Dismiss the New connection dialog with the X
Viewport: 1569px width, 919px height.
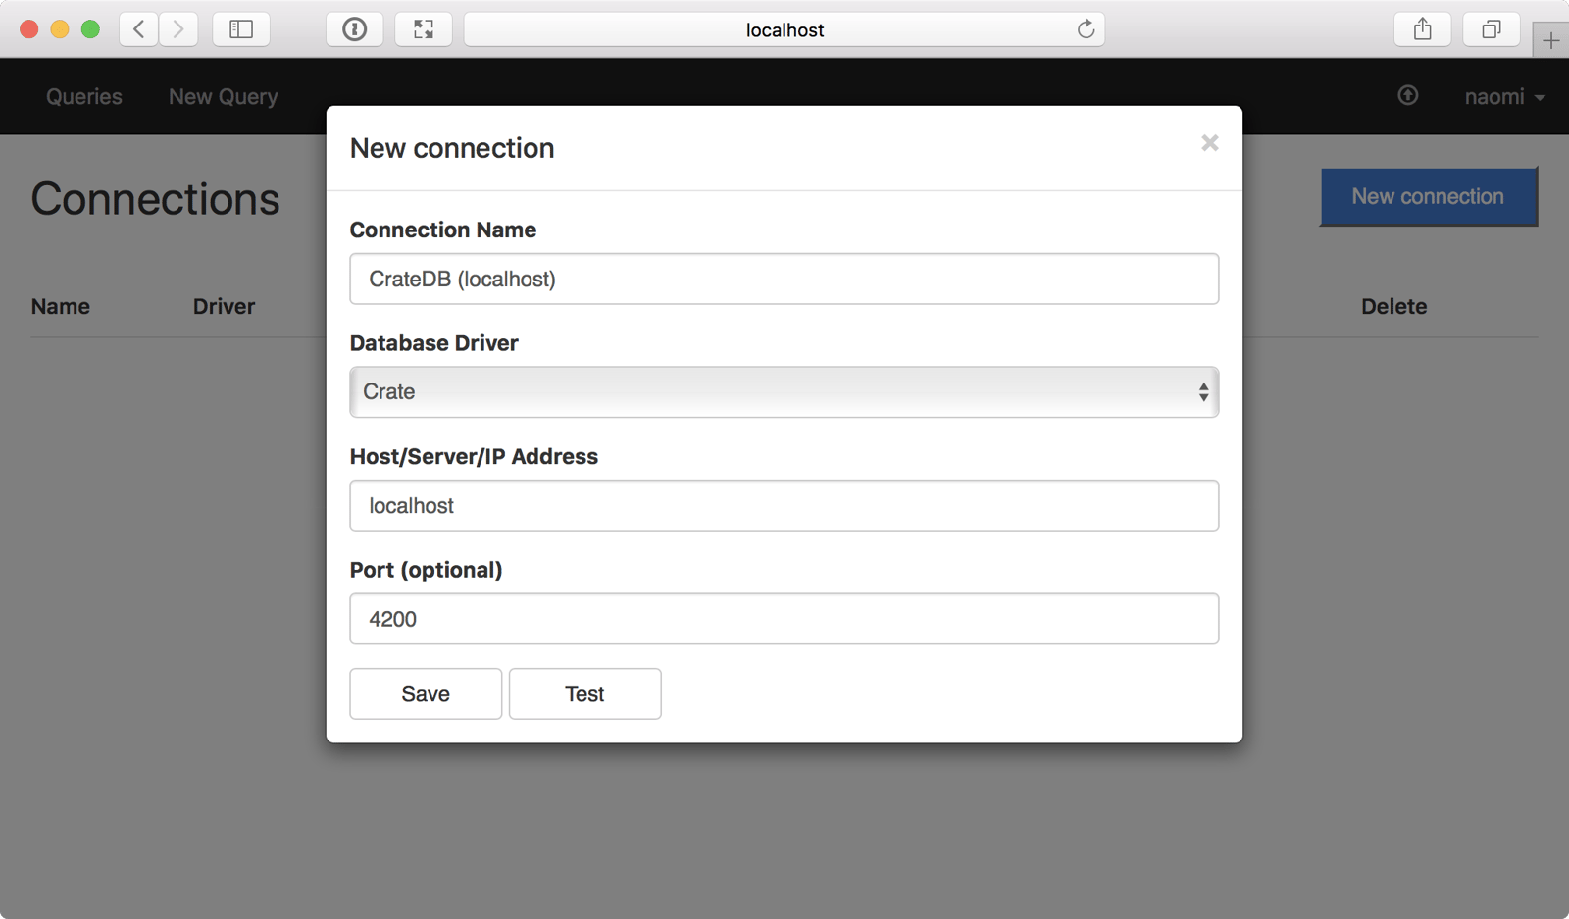[x=1209, y=143]
